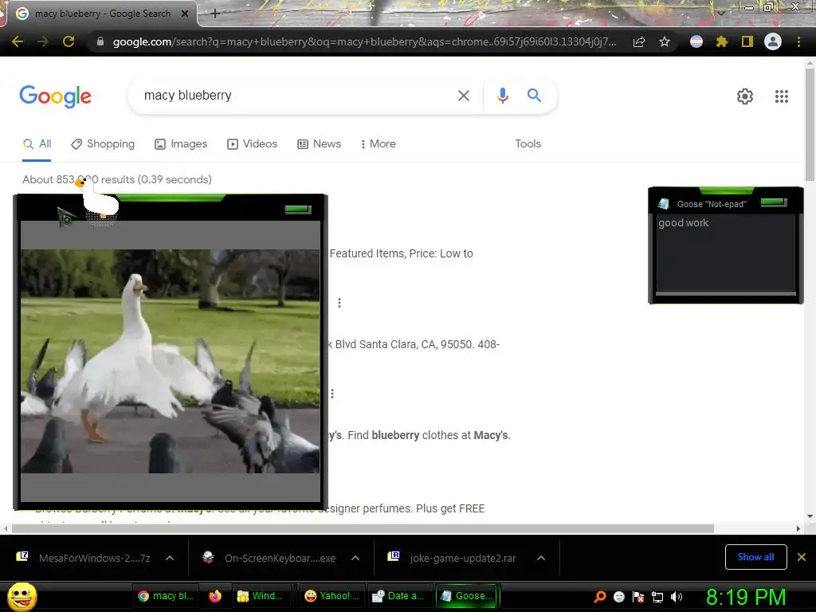
Task: Launch Firefox from the taskbar
Action: (x=215, y=596)
